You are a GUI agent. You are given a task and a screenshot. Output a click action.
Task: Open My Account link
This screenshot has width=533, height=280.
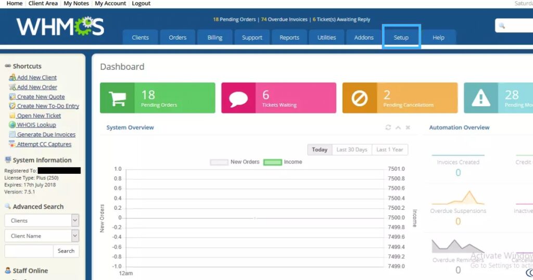110,4
